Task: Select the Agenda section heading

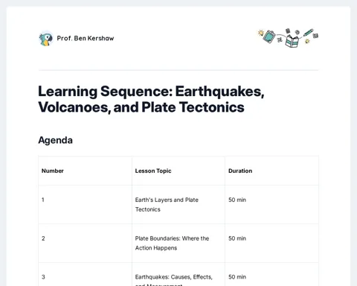Action: tap(56, 140)
